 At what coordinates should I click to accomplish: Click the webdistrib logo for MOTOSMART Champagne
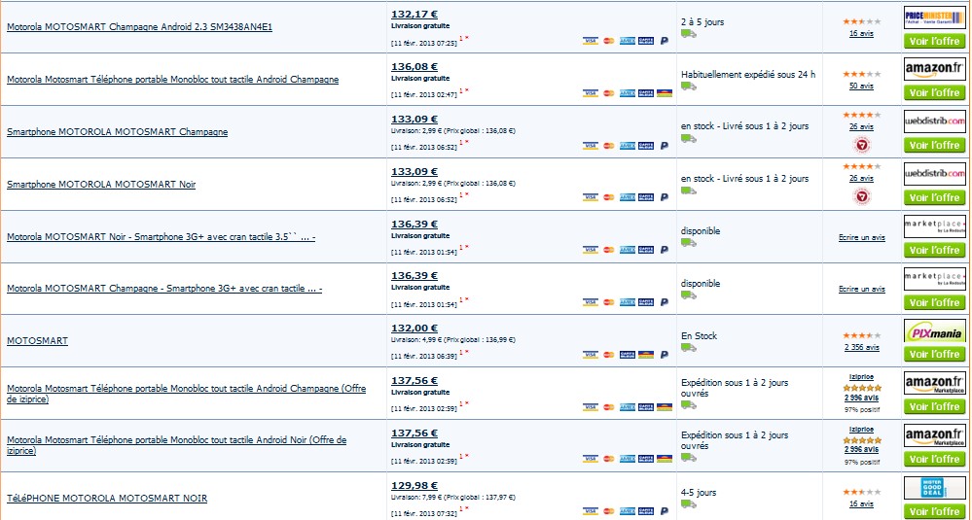pyautogui.click(x=934, y=121)
